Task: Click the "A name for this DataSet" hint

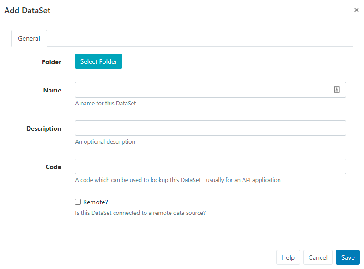Action: (x=105, y=104)
